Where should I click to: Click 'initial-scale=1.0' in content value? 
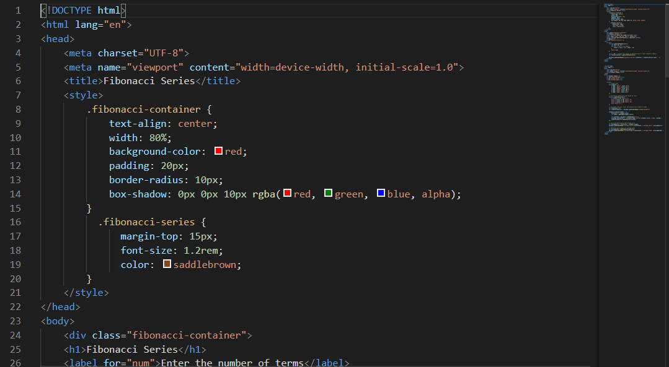pyautogui.click(x=404, y=67)
